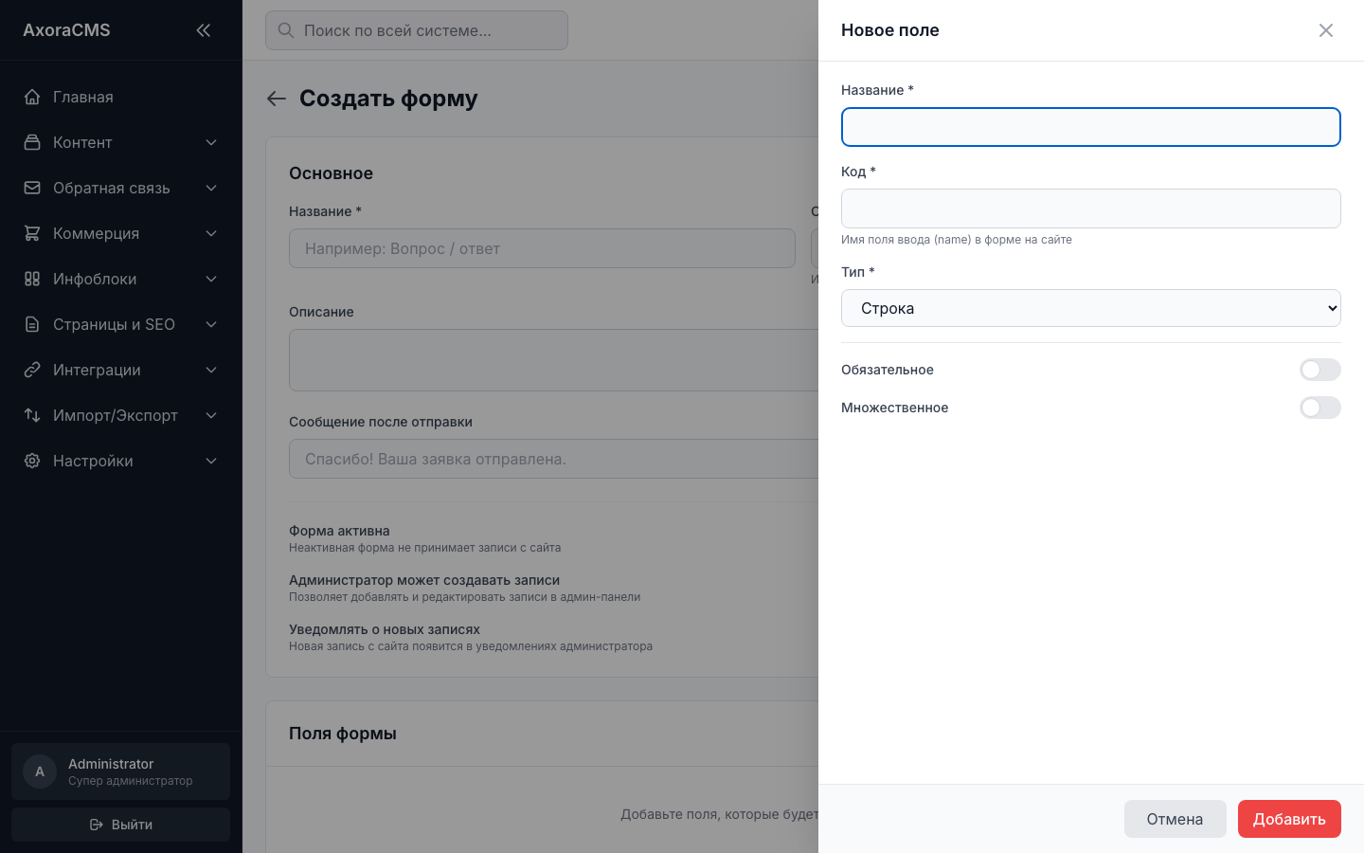Click the home icon next to Главная
1364x853 pixels.
(32, 97)
